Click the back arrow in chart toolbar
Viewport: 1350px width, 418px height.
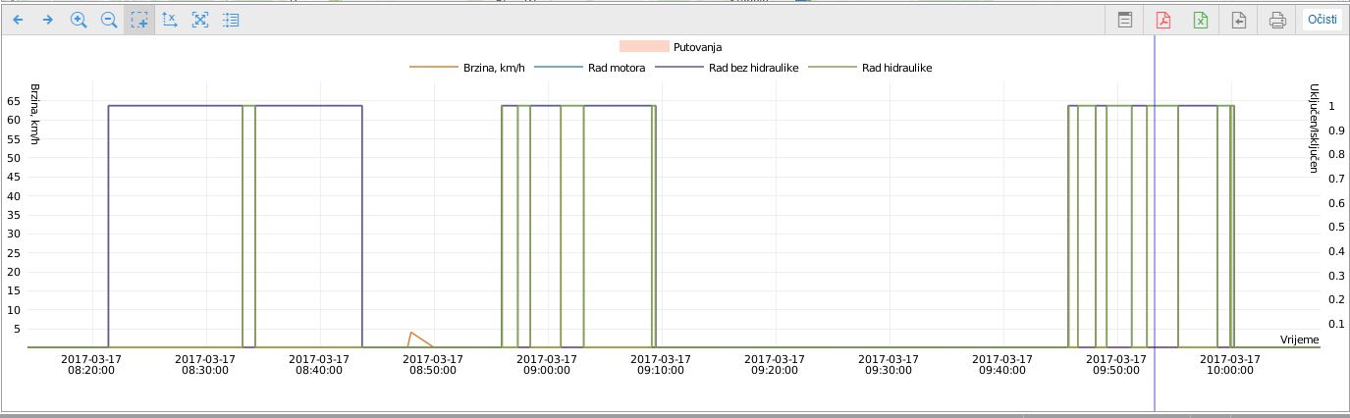coord(18,20)
